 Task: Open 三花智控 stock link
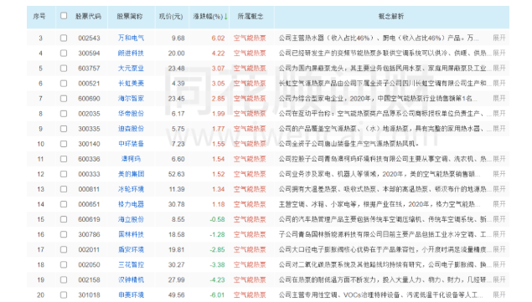131,264
